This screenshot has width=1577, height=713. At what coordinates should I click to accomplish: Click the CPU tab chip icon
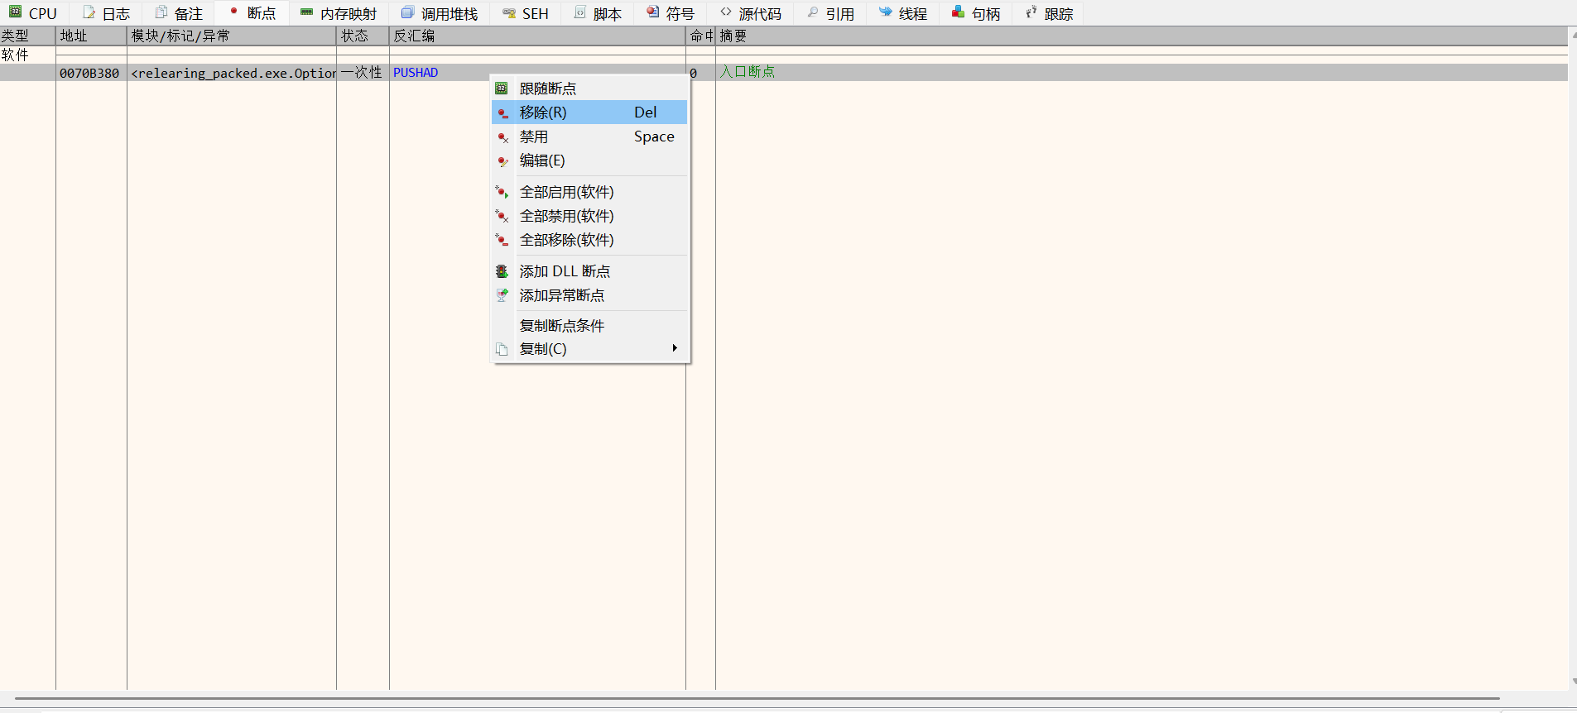click(x=15, y=12)
